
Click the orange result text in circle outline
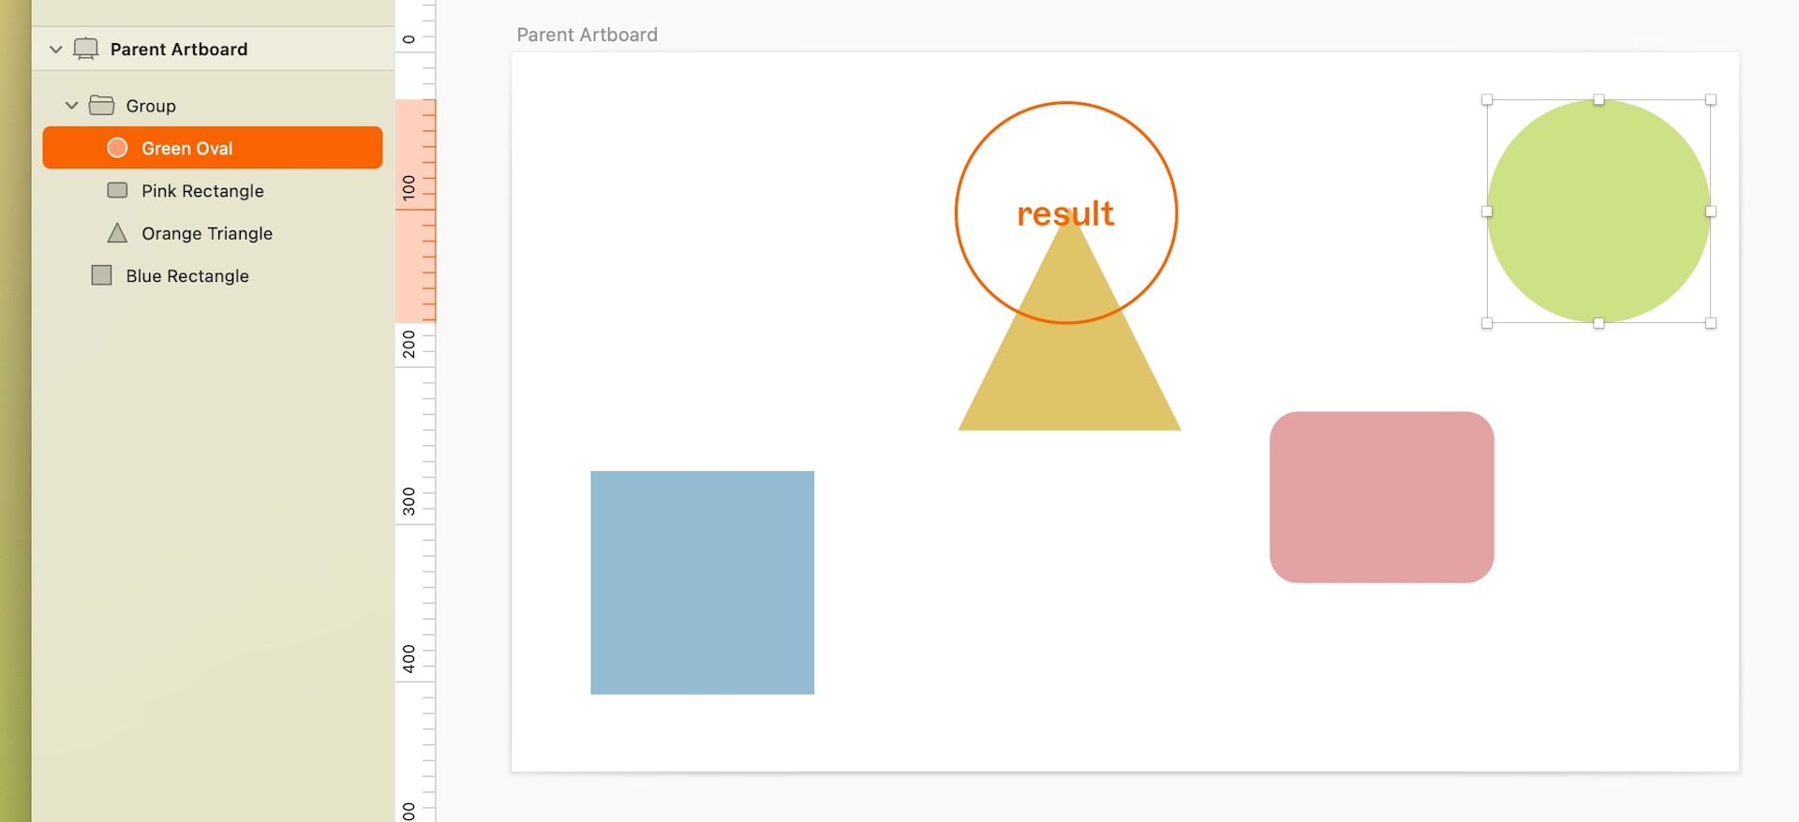click(x=1065, y=213)
